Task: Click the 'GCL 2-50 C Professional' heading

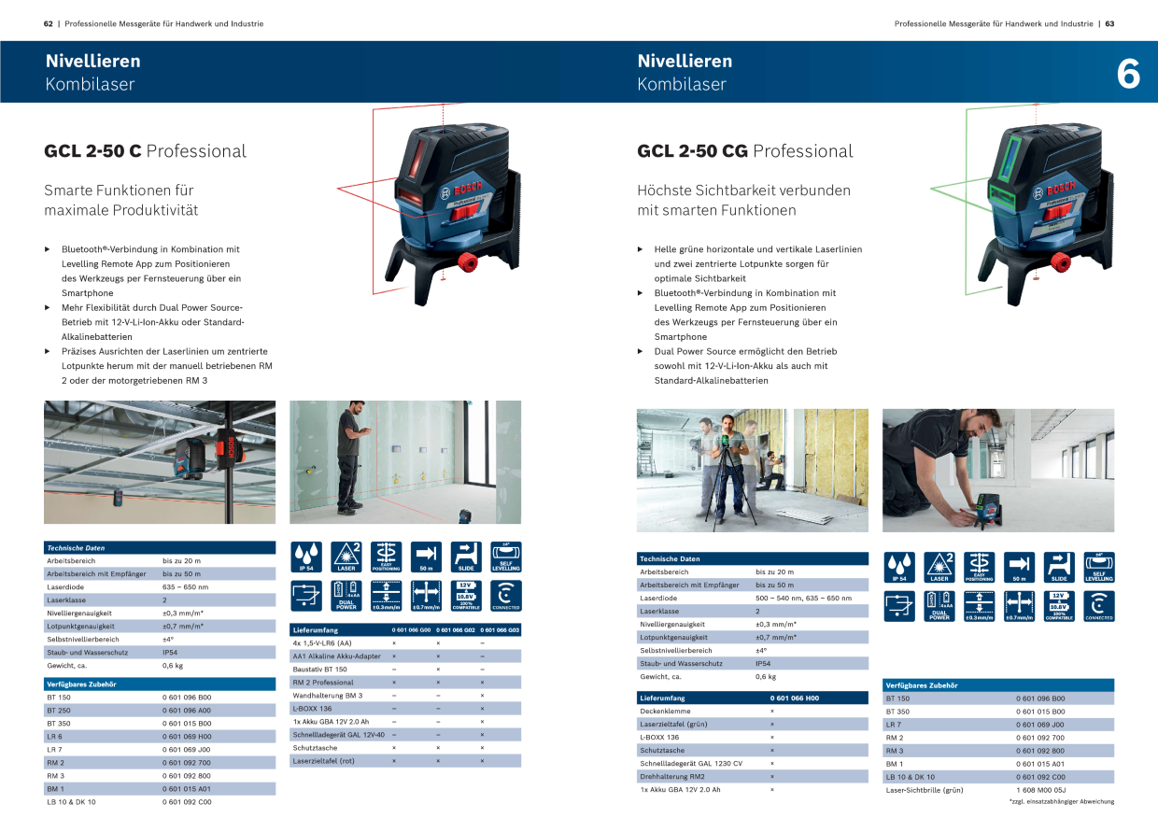Action: (x=145, y=151)
